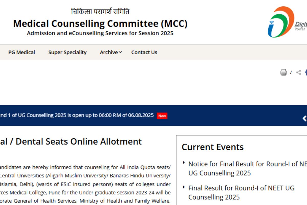Click the red New badge on the announcement
This screenshot has width=307, height=205.
pyautogui.click(x=162, y=116)
